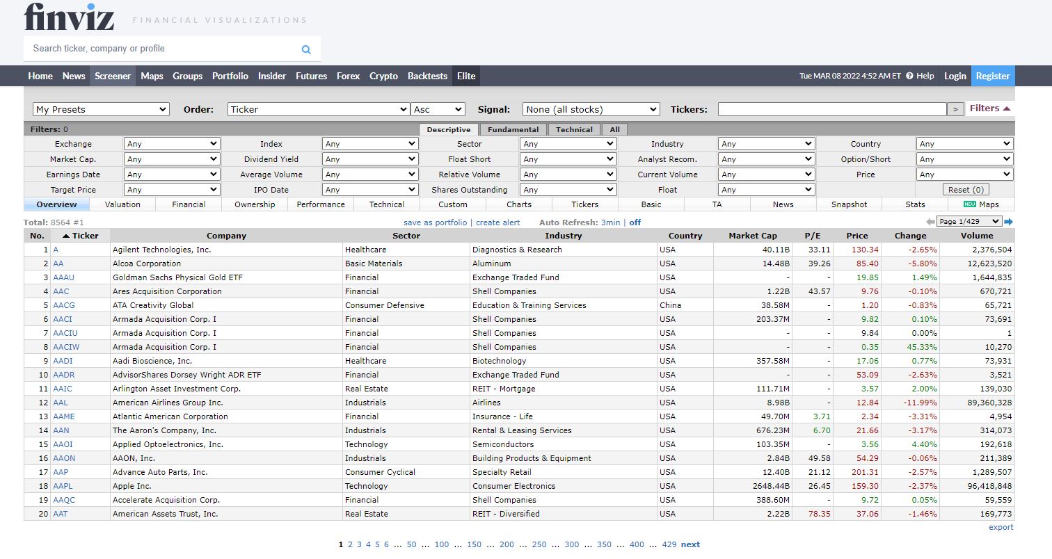Open Insider in the navigation bar

point(272,76)
